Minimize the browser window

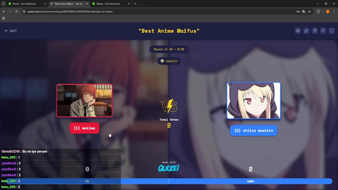(317, 4)
